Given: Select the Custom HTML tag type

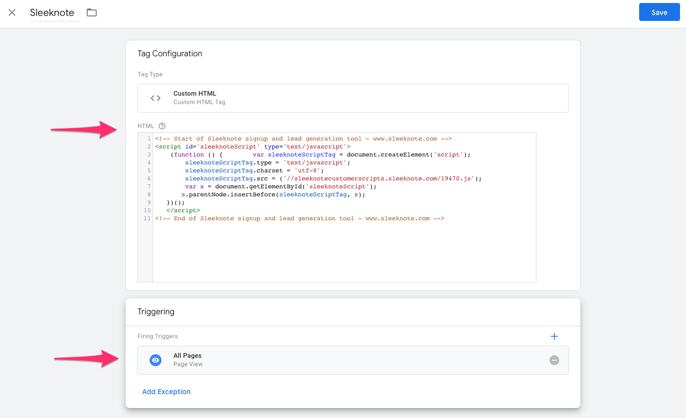Looking at the screenshot, I should click(353, 98).
